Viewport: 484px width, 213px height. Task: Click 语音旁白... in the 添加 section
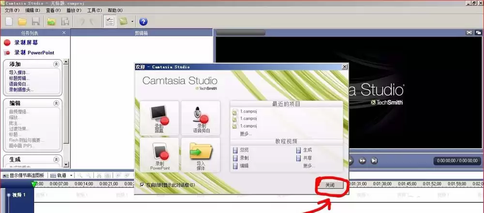pyautogui.click(x=19, y=84)
